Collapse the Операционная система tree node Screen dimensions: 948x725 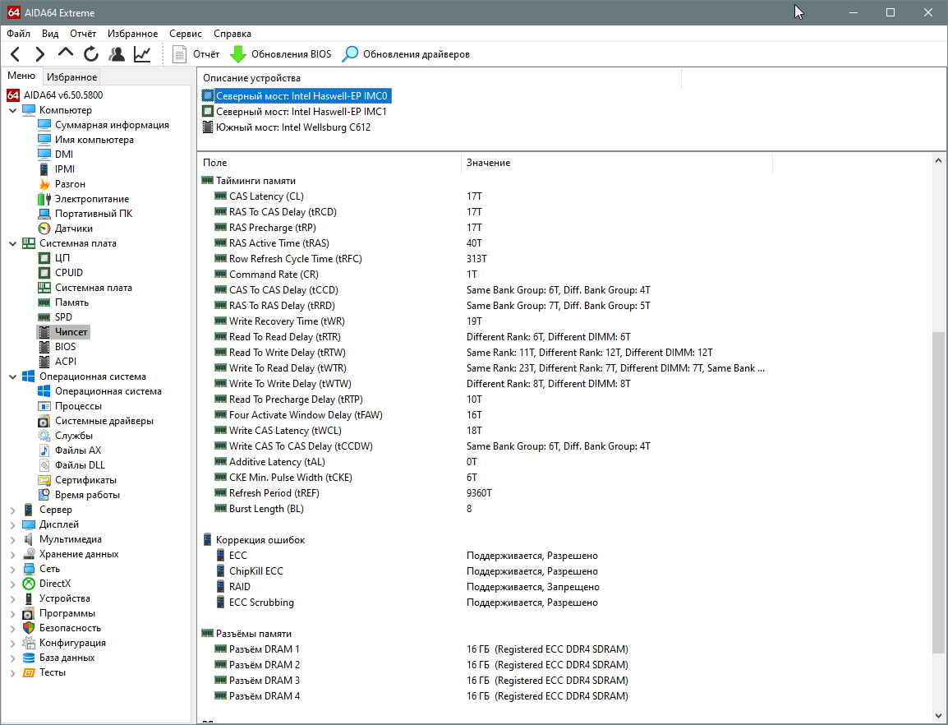tap(12, 376)
